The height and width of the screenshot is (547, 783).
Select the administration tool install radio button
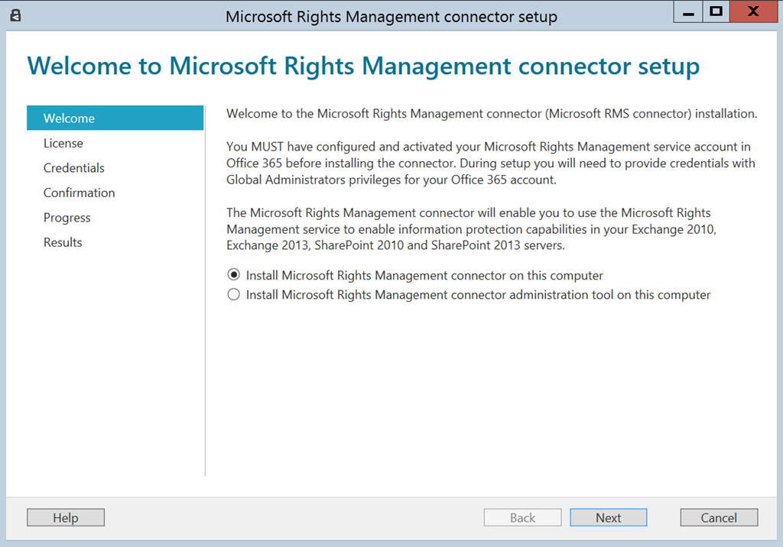pyautogui.click(x=234, y=295)
